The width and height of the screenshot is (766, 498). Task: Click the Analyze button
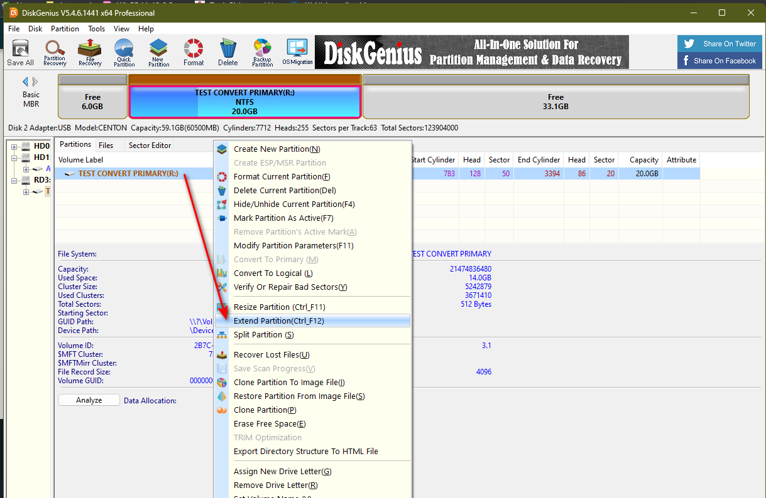point(89,400)
